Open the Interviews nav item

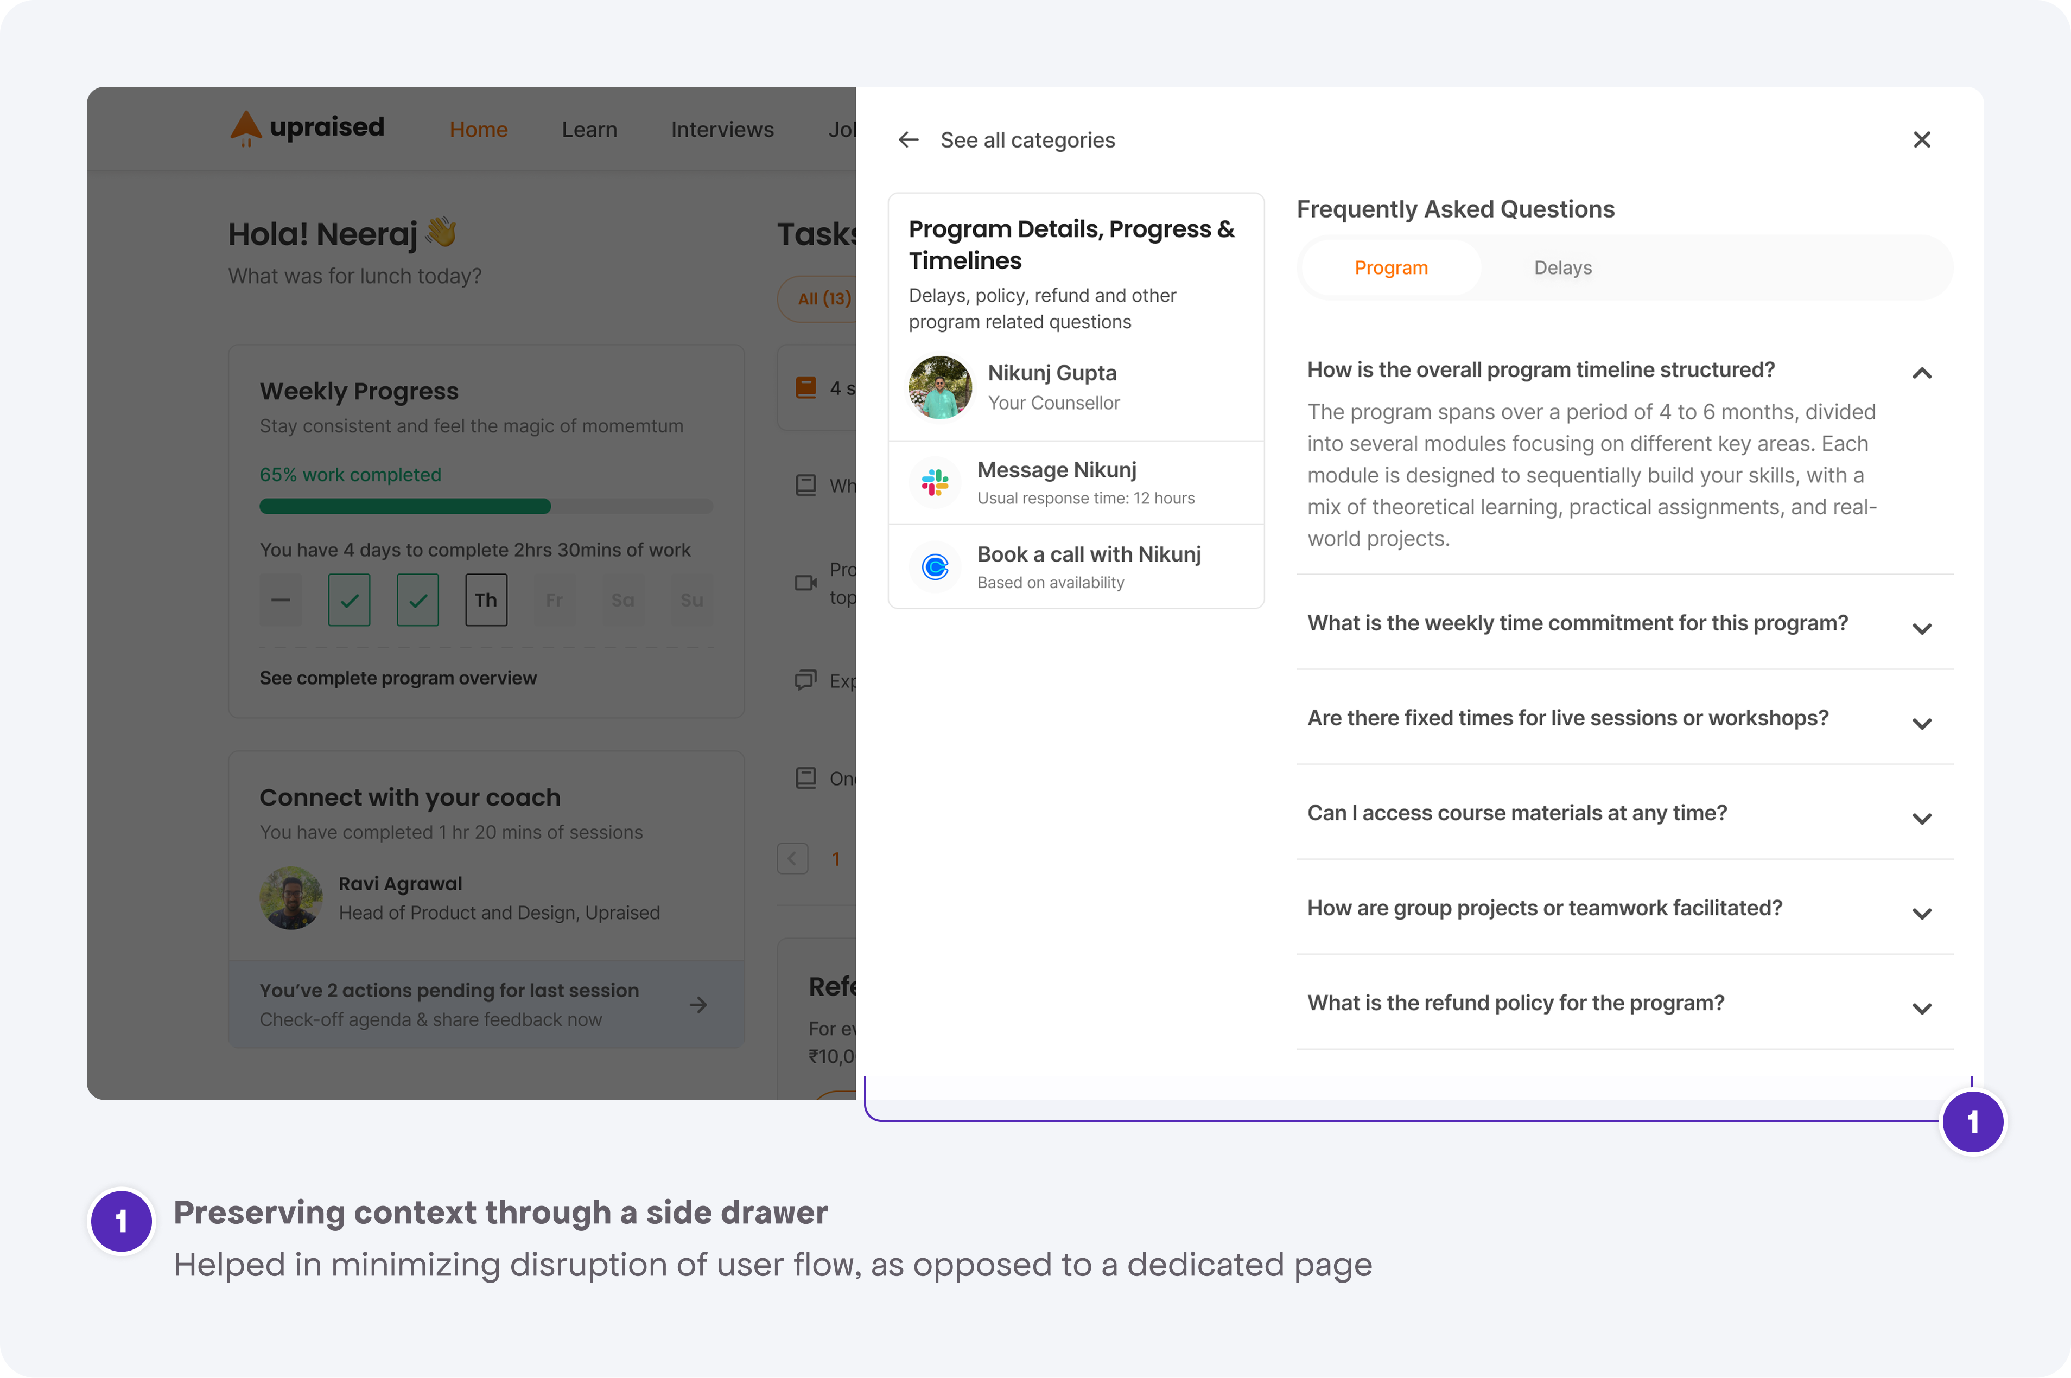coord(722,129)
